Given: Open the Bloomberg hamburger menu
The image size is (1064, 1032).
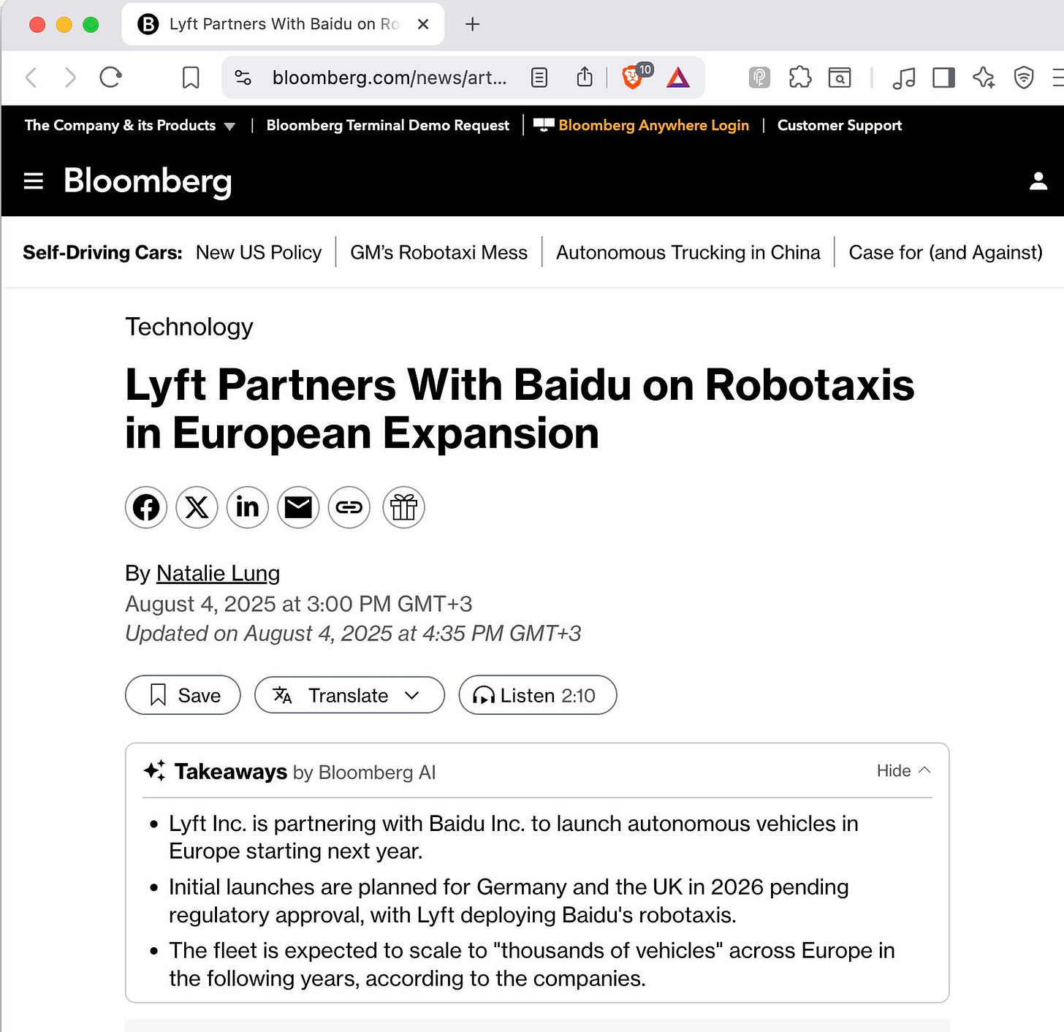Looking at the screenshot, I should (34, 181).
